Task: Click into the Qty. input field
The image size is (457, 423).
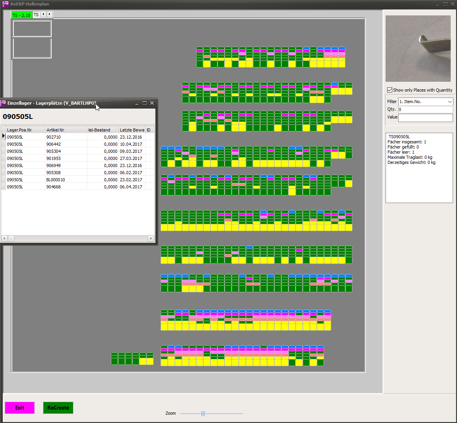Action: tap(425, 109)
